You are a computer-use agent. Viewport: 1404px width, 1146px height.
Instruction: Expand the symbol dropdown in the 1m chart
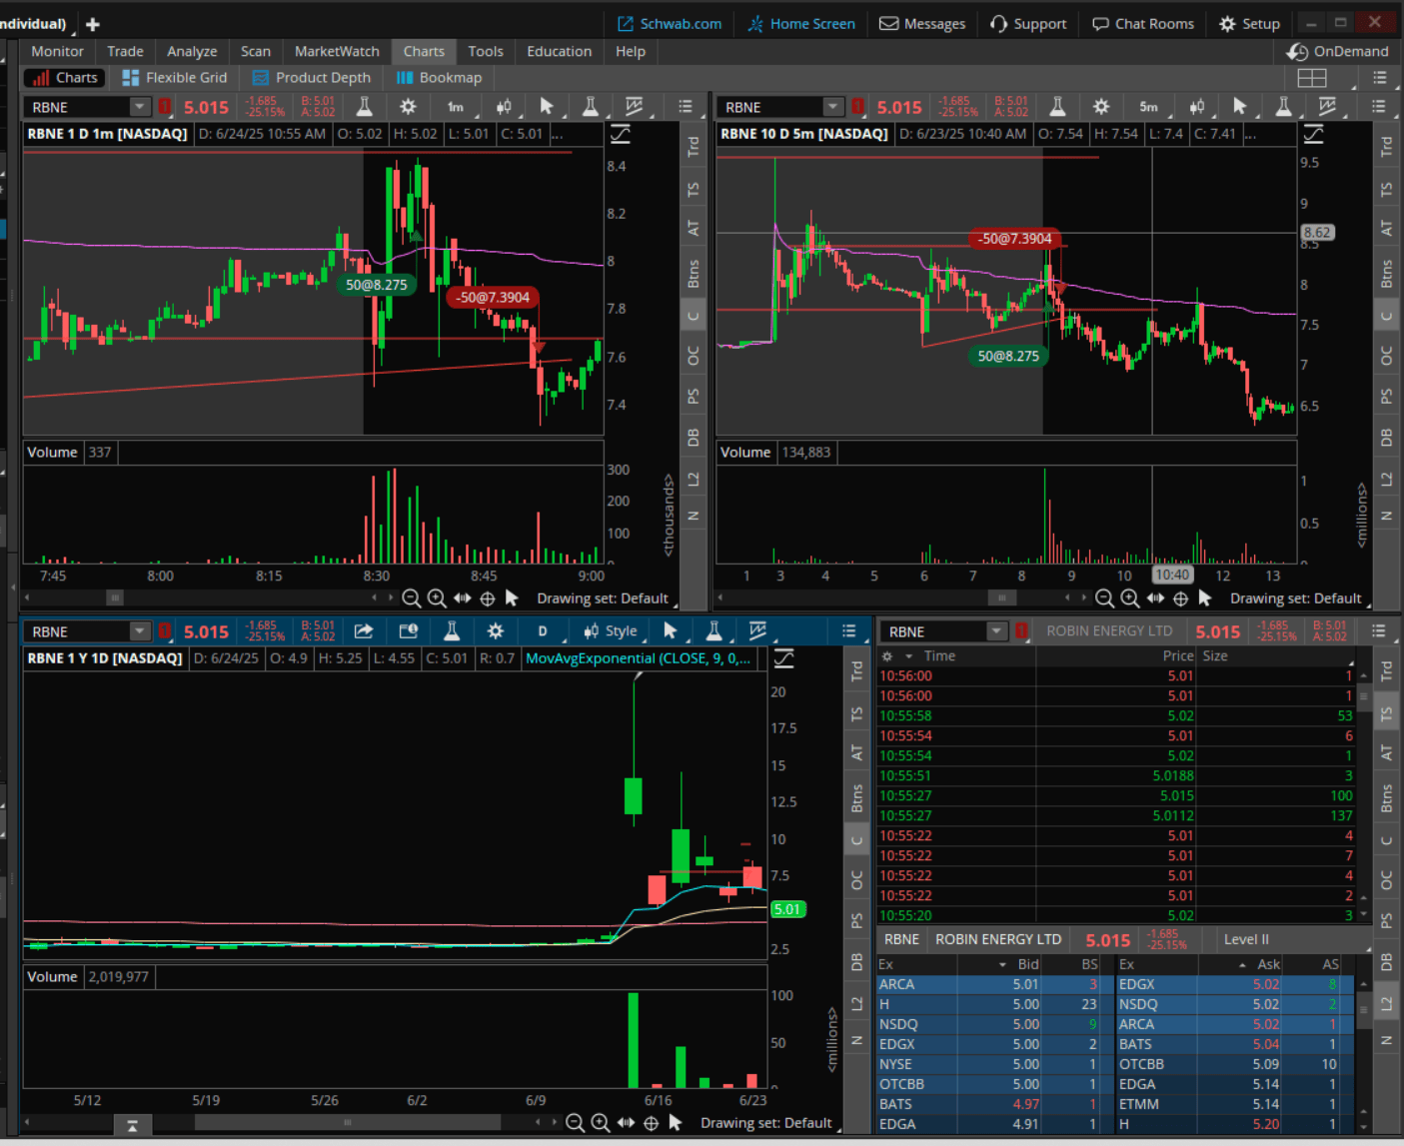coord(140,107)
